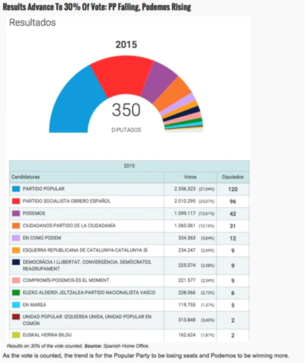Select the EN COMÚ PODEM name
This screenshot has width=305, height=363.
42,238
